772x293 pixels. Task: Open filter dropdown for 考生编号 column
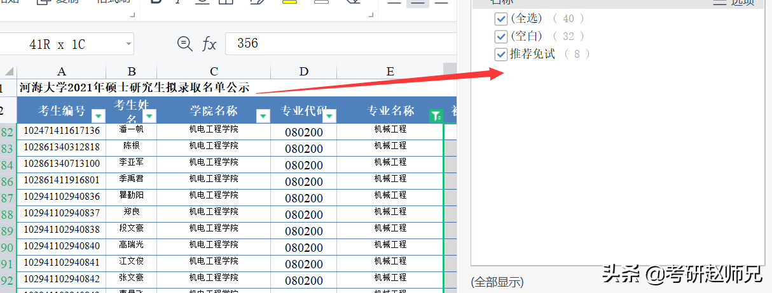pos(99,116)
